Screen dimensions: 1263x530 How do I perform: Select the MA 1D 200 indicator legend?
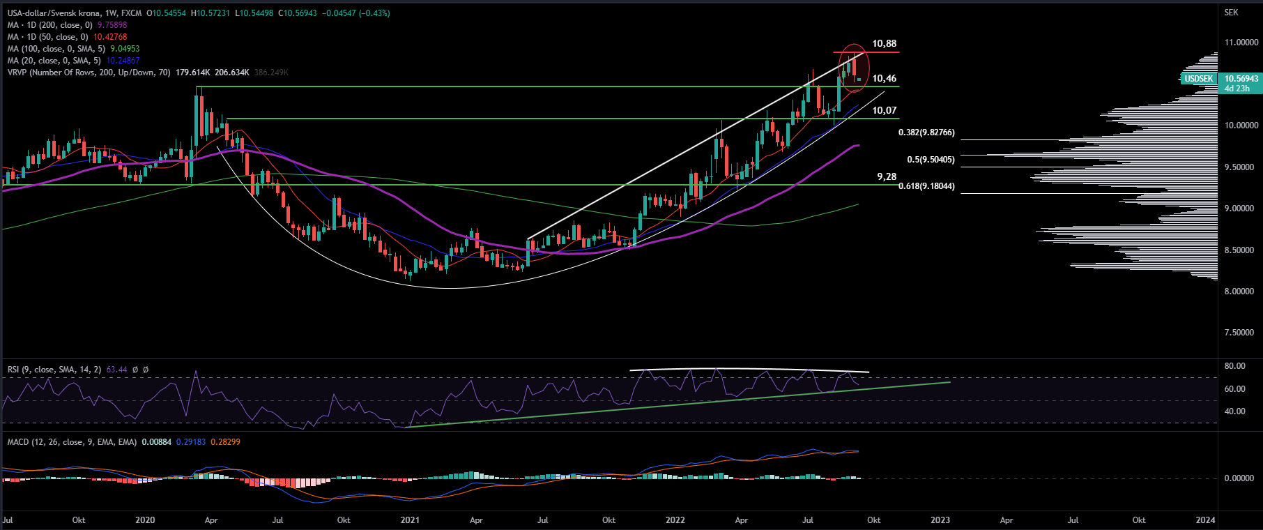50,25
